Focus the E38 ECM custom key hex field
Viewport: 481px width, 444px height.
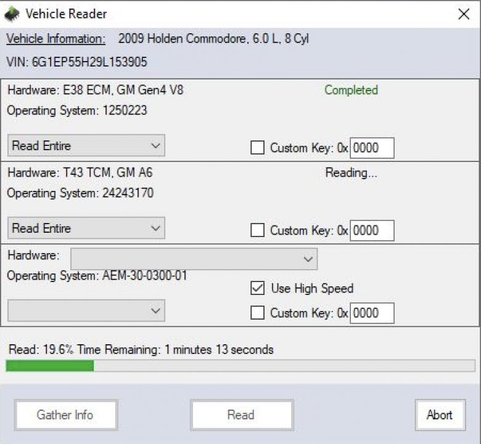click(x=372, y=148)
